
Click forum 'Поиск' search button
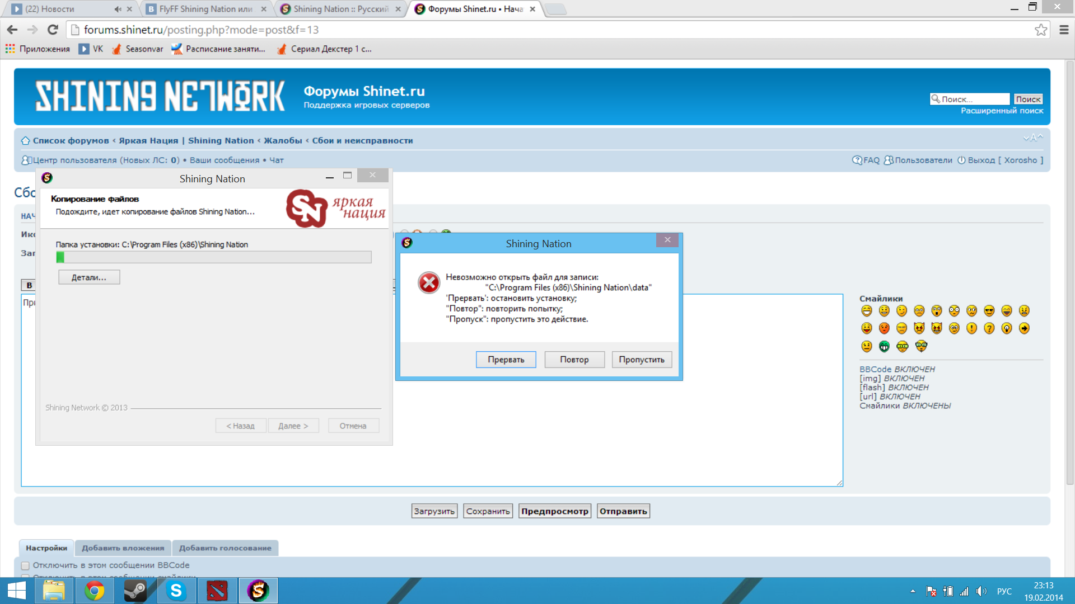(1028, 99)
